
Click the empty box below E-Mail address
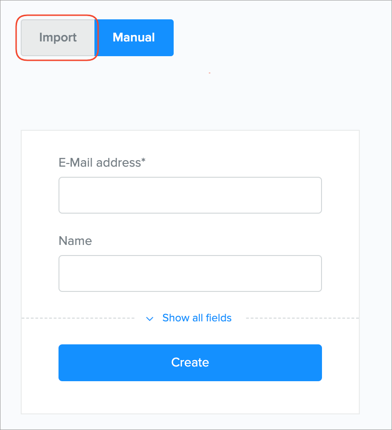pos(190,195)
